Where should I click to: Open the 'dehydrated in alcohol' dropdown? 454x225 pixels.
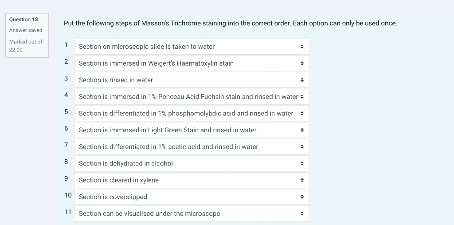tap(191, 163)
